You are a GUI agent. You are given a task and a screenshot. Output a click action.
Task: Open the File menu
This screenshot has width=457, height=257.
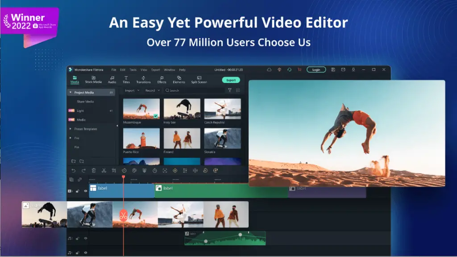[x=114, y=70]
